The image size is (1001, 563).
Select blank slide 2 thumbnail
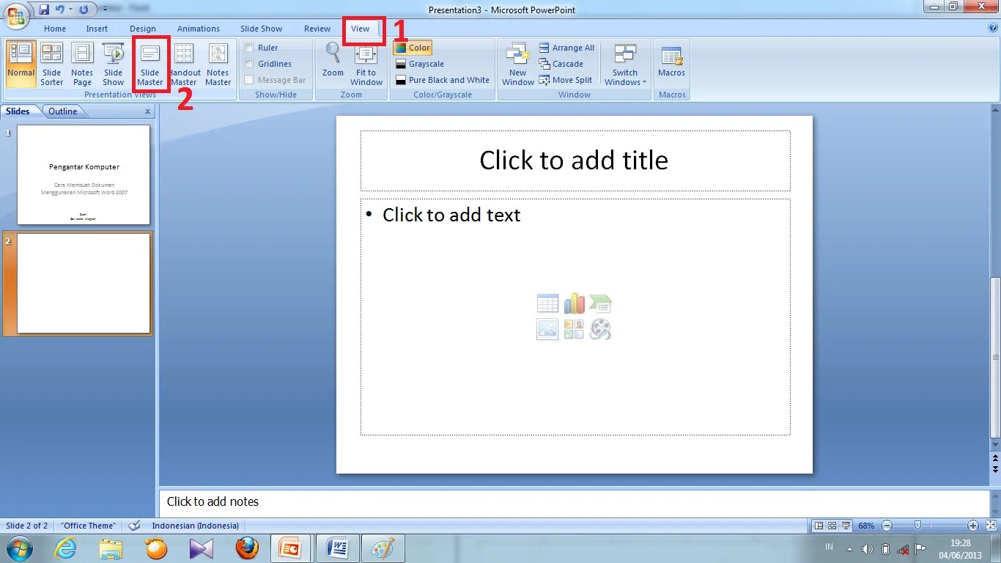click(x=84, y=283)
